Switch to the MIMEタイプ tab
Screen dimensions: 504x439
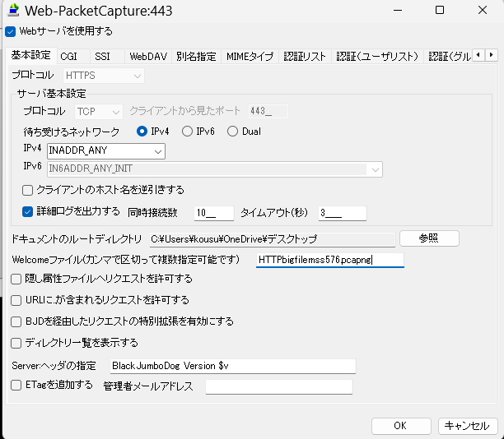click(x=250, y=57)
